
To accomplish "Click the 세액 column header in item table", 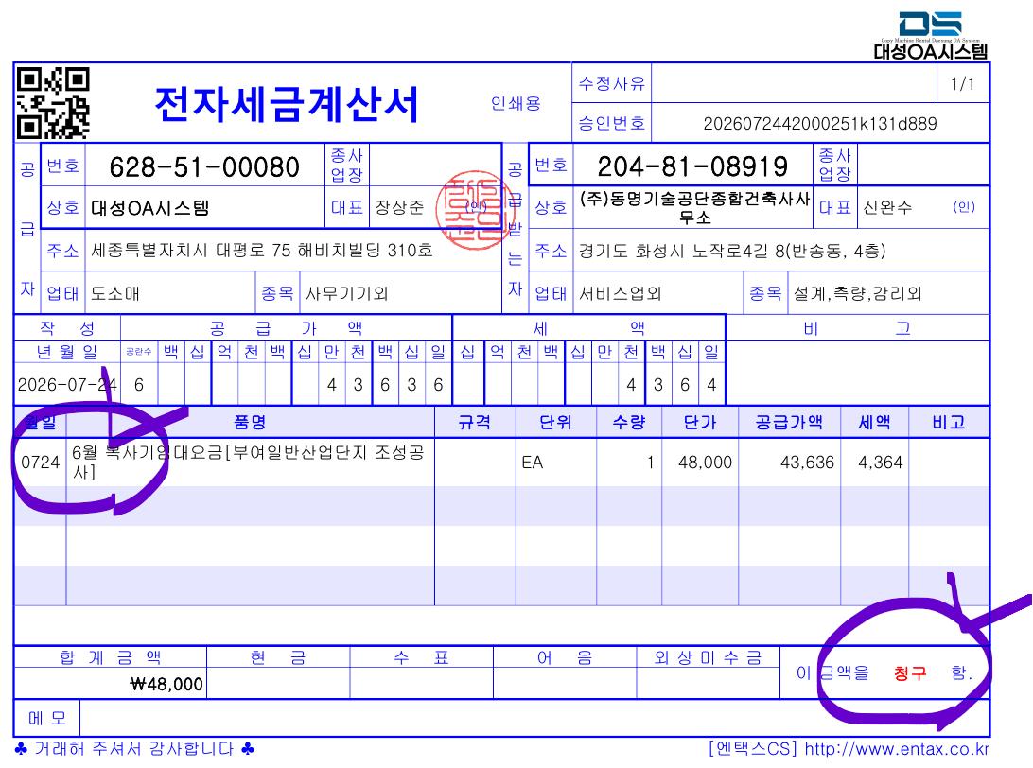I will point(874,422).
